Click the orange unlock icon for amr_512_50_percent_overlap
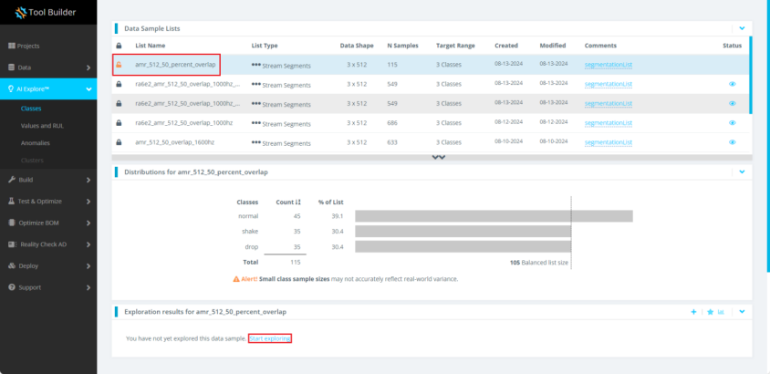 point(119,64)
